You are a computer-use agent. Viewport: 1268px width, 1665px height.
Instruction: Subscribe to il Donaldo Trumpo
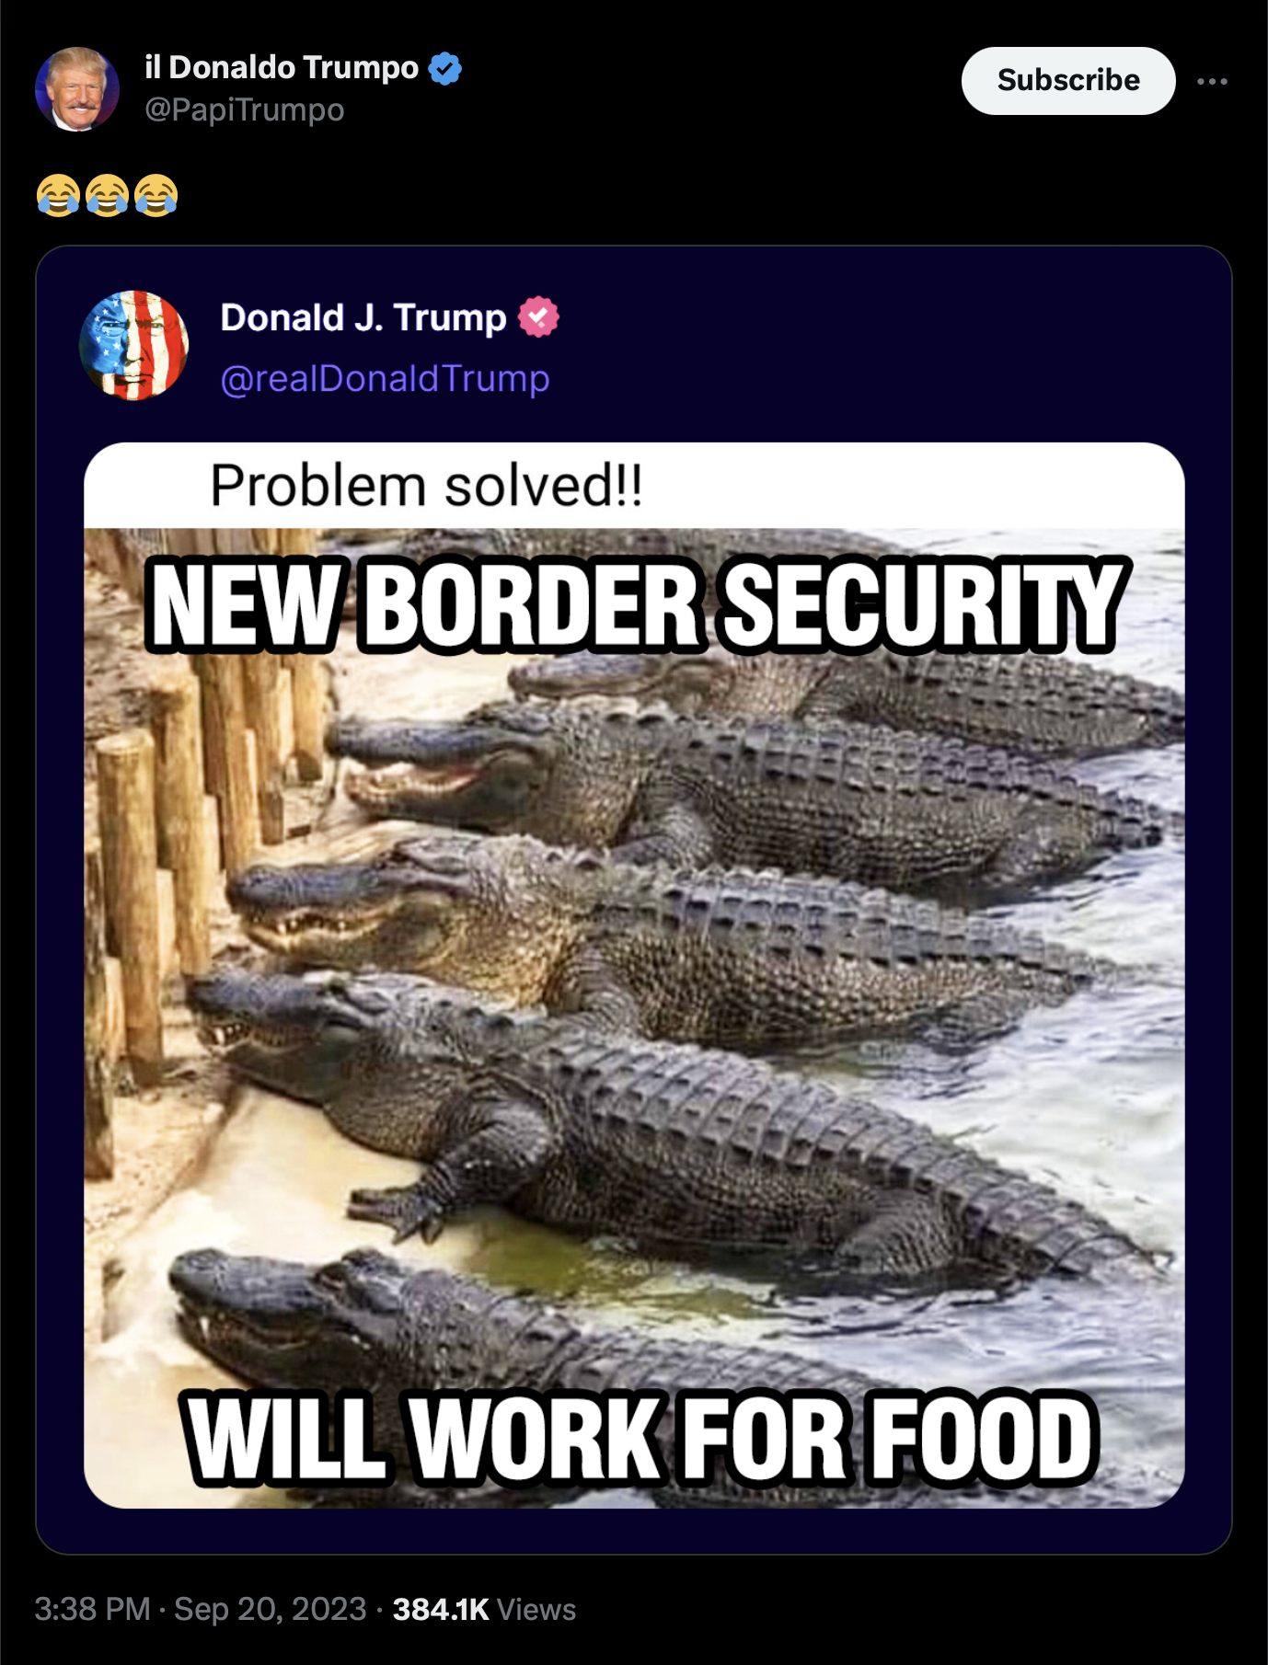coord(1068,81)
